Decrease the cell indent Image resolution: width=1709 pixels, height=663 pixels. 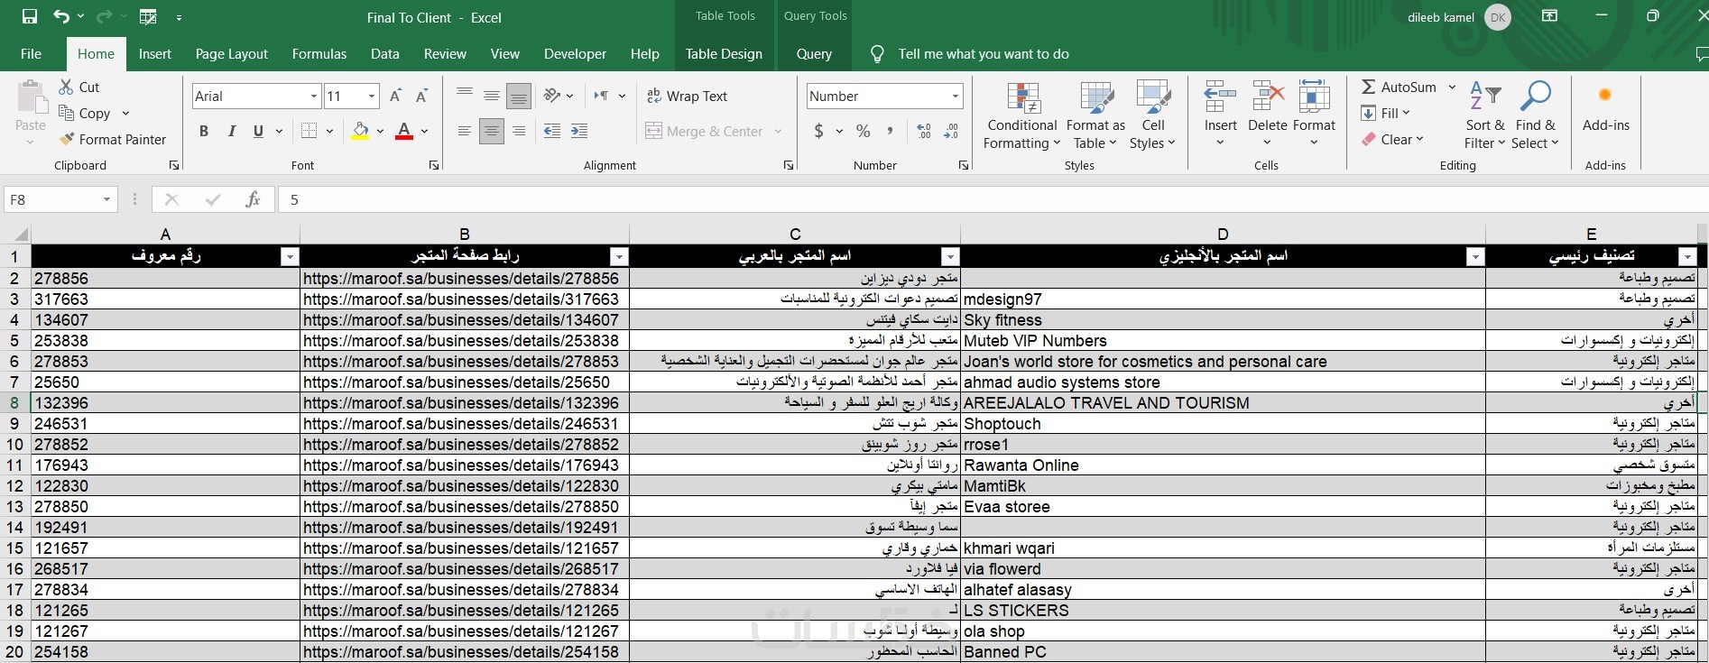(552, 131)
